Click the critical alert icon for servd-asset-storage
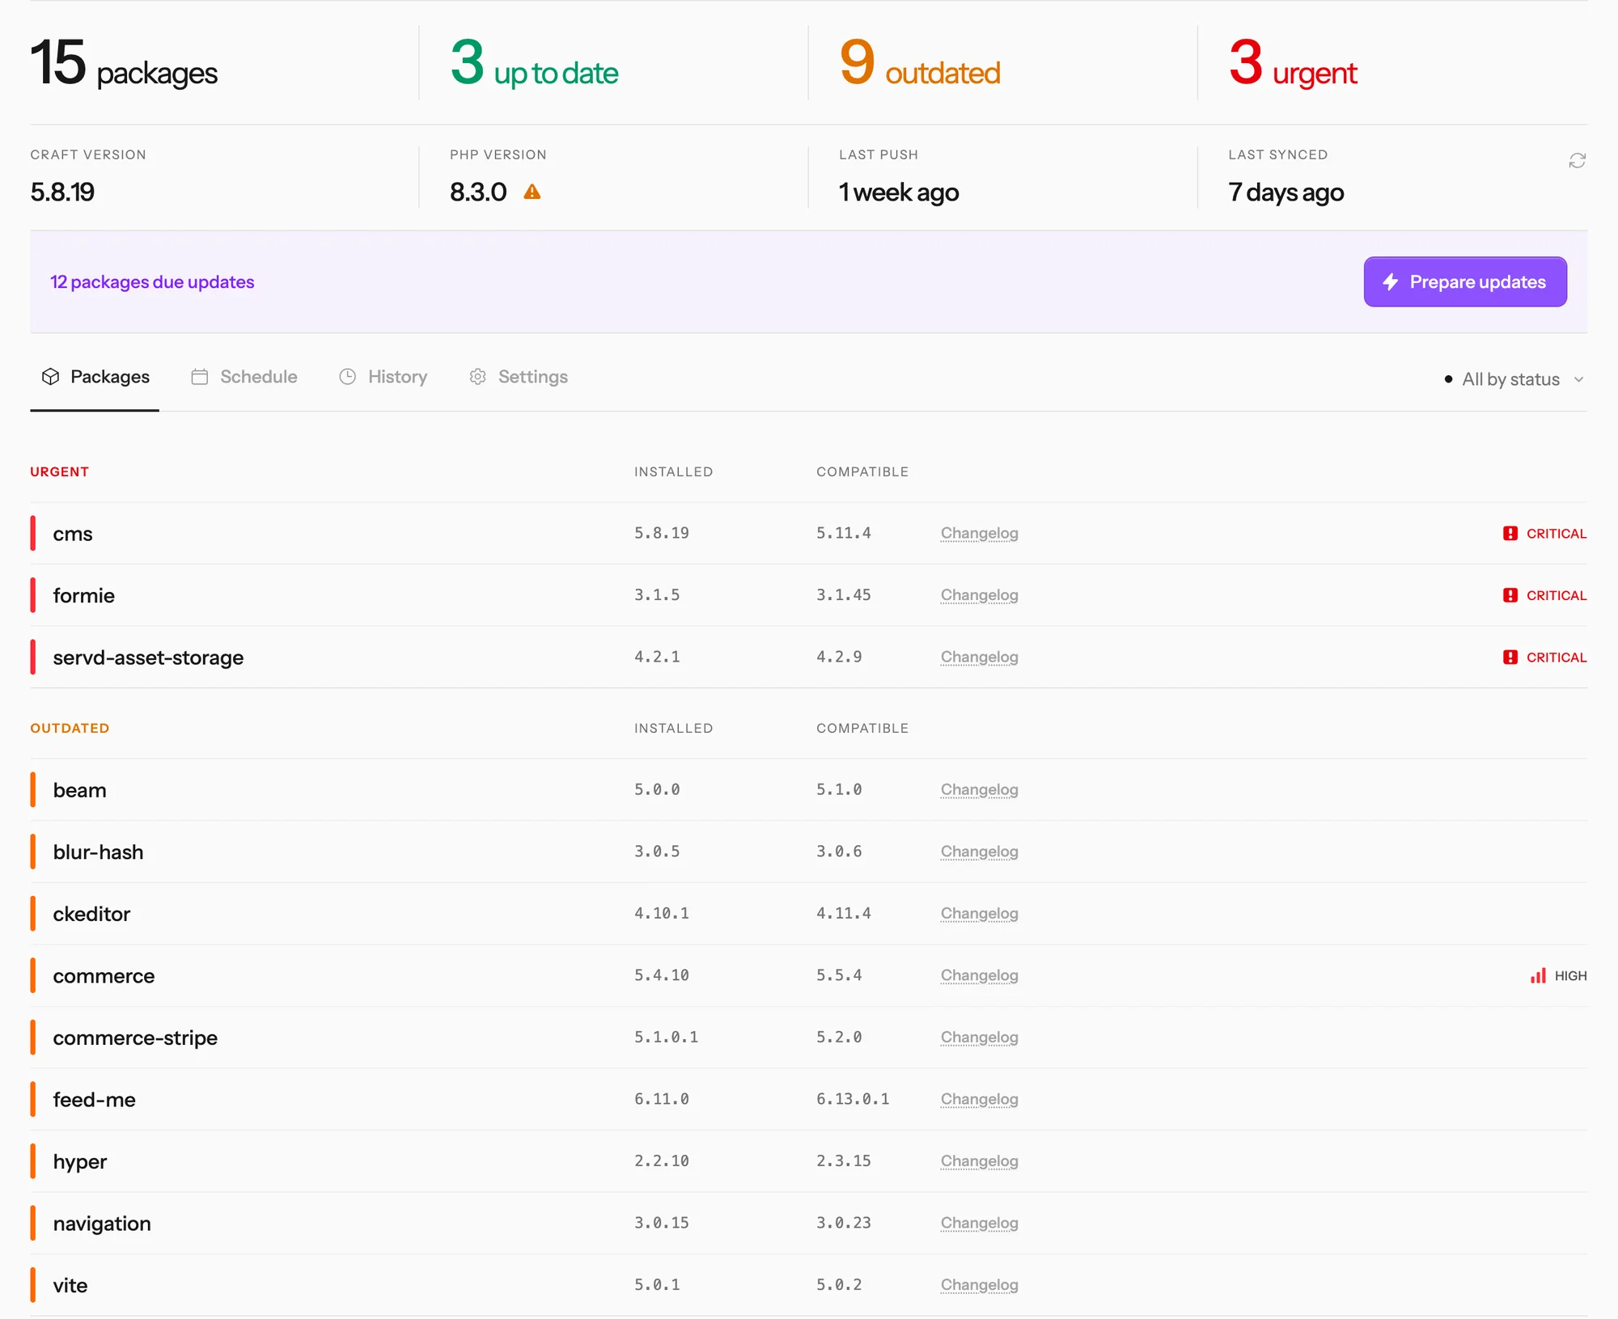Viewport: 1618px width, 1319px height. tap(1510, 657)
